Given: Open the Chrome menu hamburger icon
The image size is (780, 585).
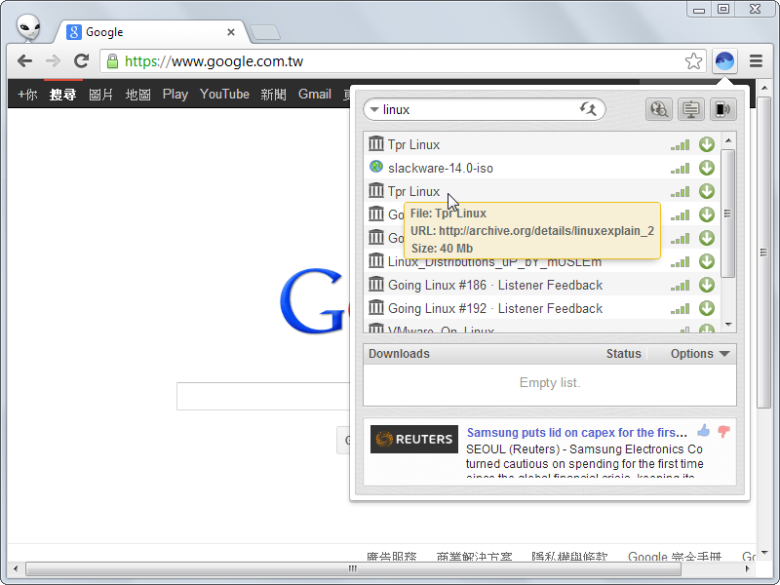Looking at the screenshot, I should click(757, 61).
